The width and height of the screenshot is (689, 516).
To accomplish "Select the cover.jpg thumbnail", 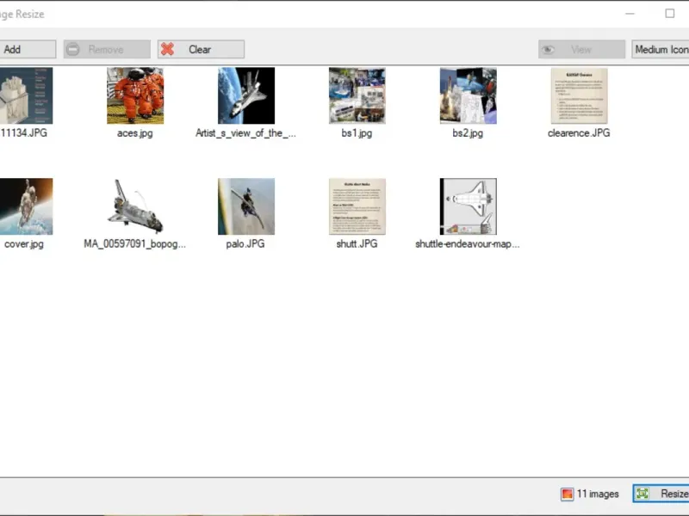I will click(26, 206).
